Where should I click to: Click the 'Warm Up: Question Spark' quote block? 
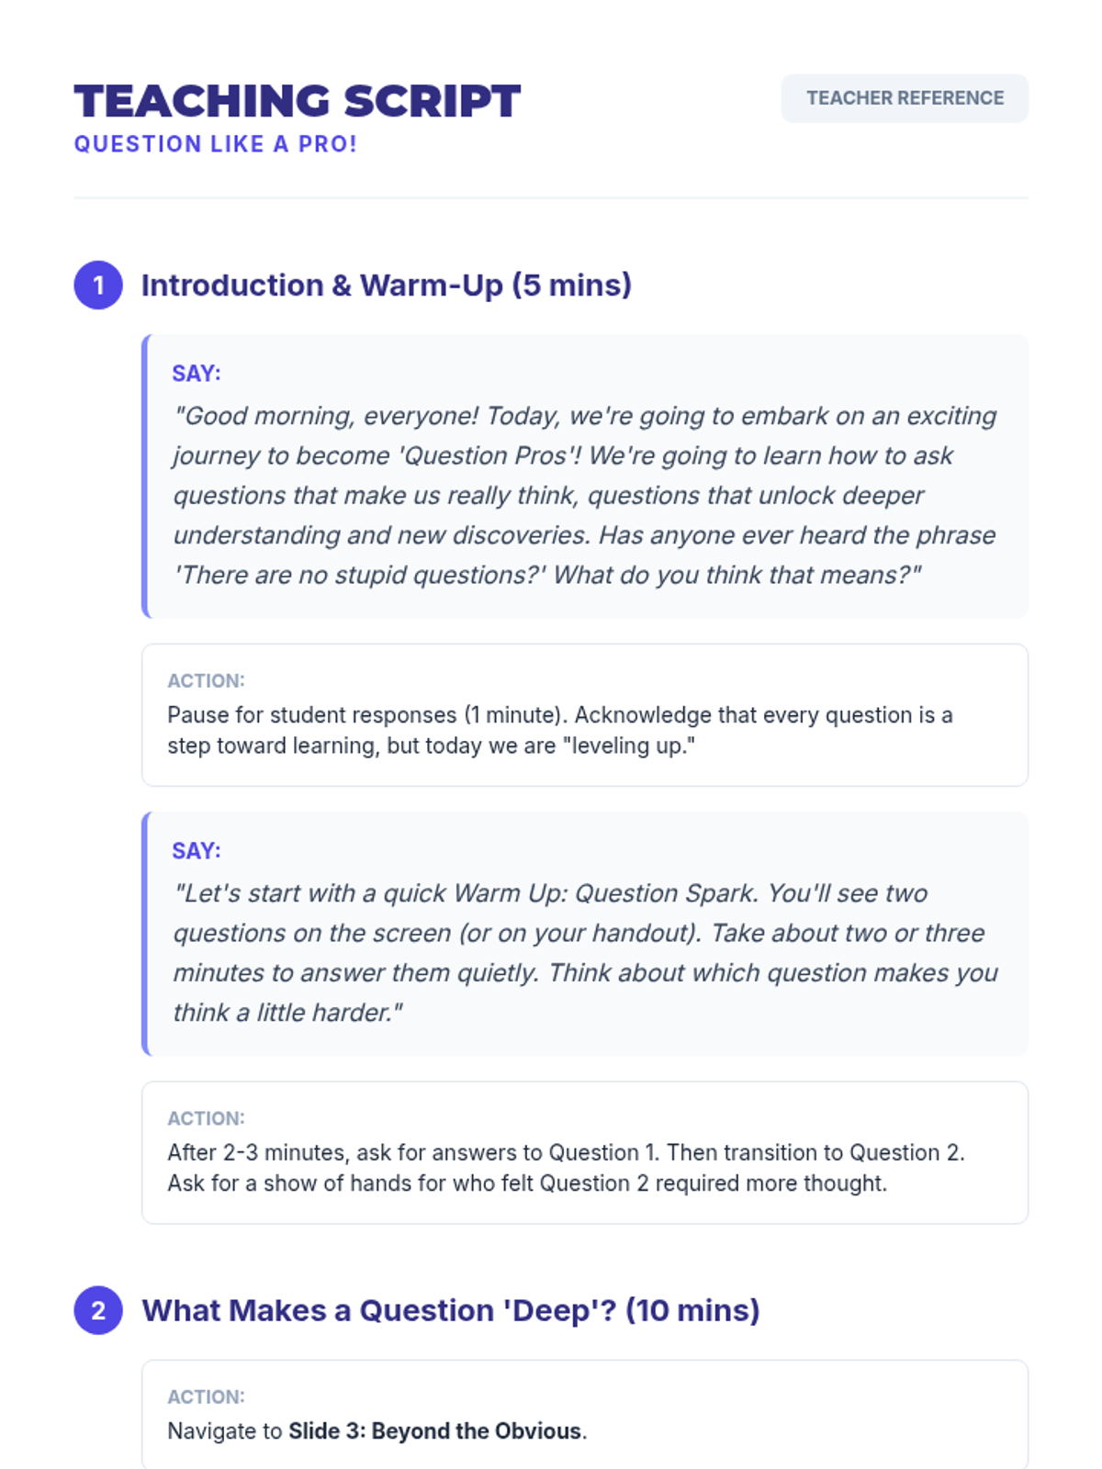pos(585,934)
